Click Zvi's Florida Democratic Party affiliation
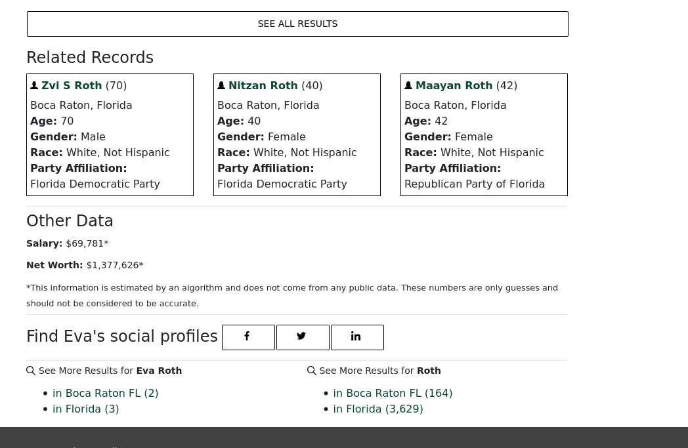Image resolution: width=688 pixels, height=448 pixels. (x=95, y=184)
